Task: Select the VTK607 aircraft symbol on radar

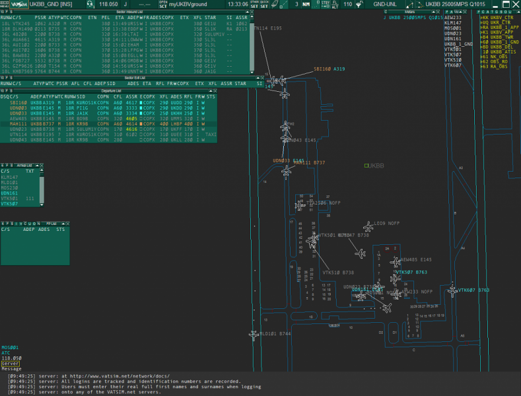Action: pyautogui.click(x=452, y=291)
